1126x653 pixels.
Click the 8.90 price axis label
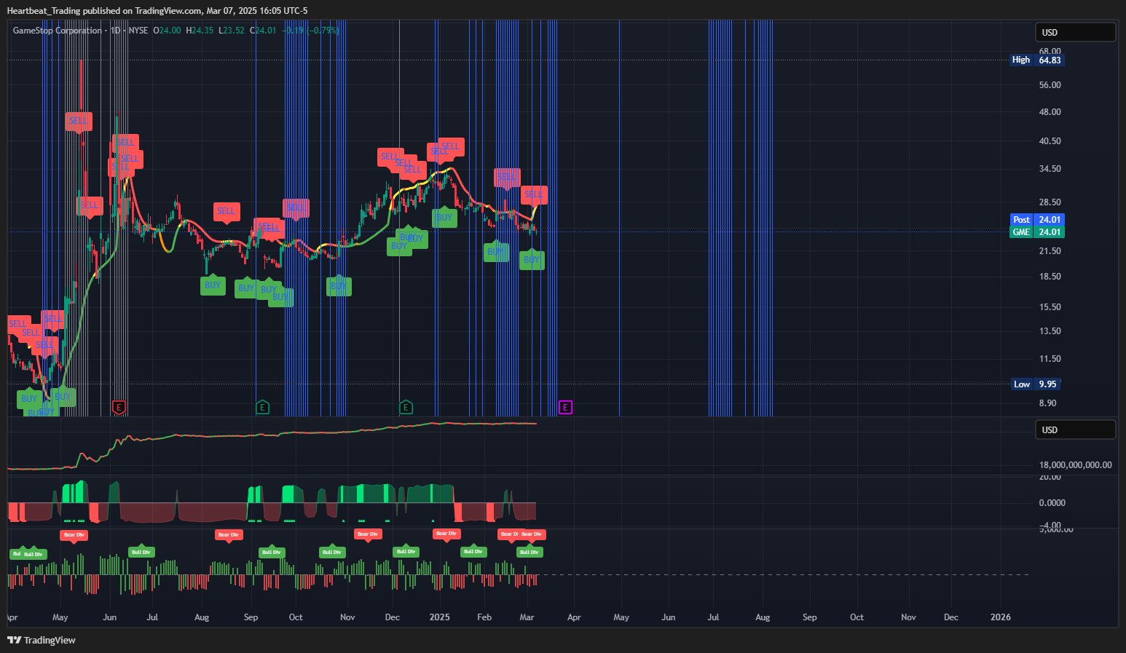pos(1047,403)
